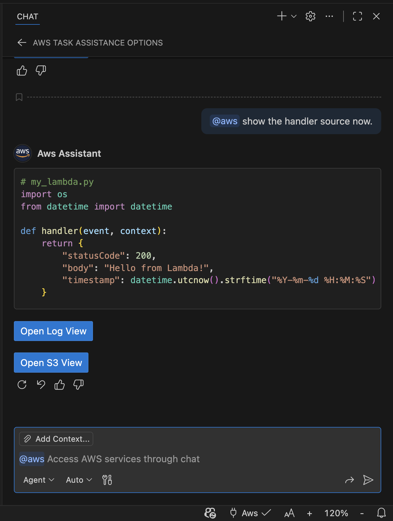The height and width of the screenshot is (521, 393).
Task: Click the '"timestamp"' code line
Action: tap(219, 280)
